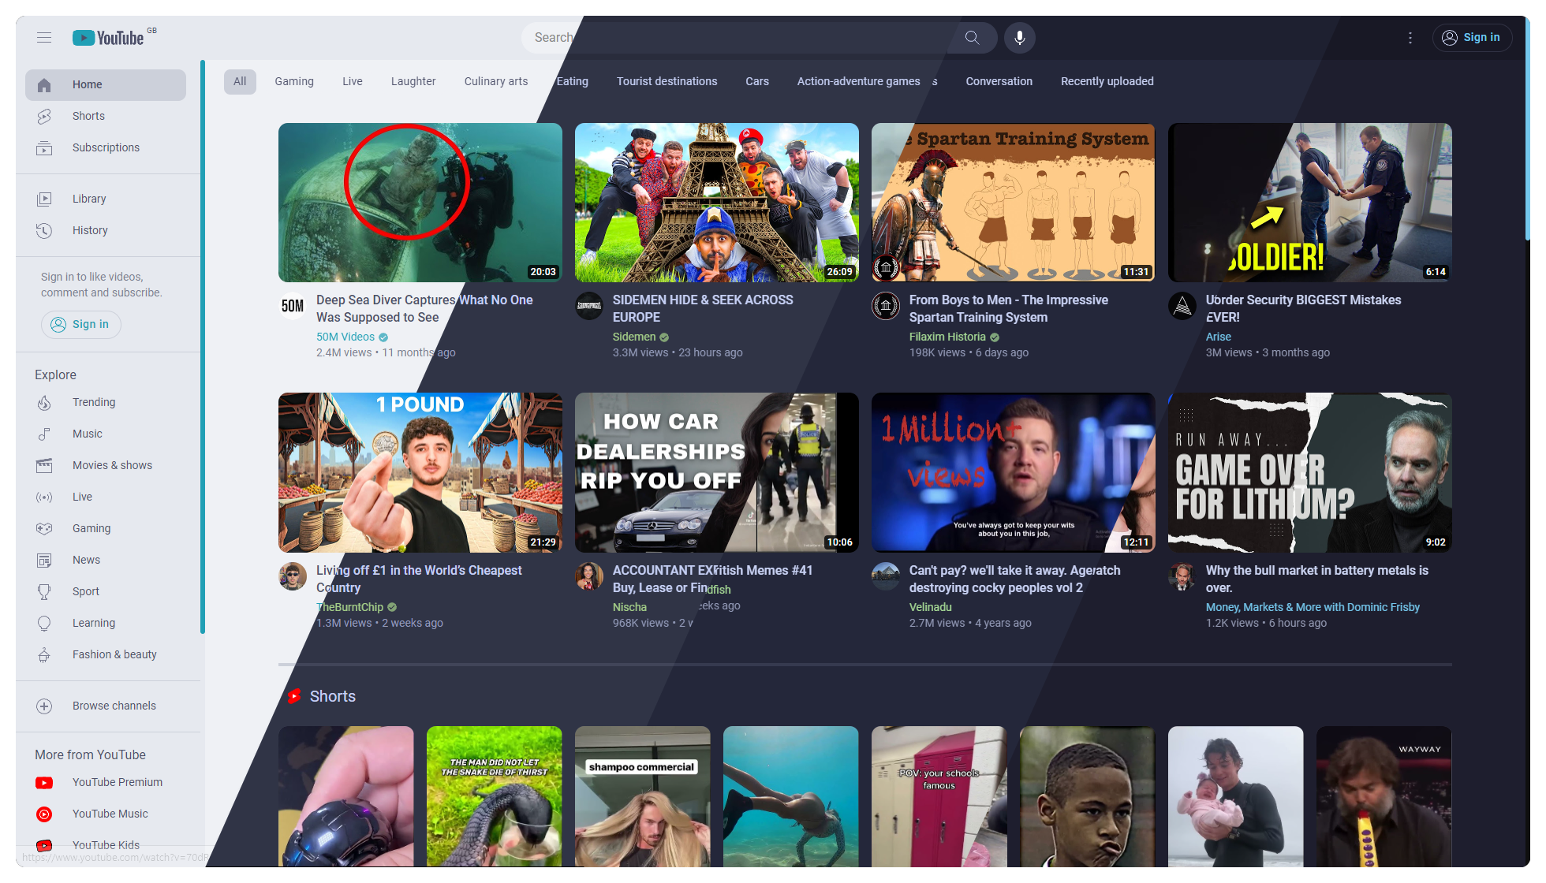Open the three-dot settings menu

(x=1410, y=38)
